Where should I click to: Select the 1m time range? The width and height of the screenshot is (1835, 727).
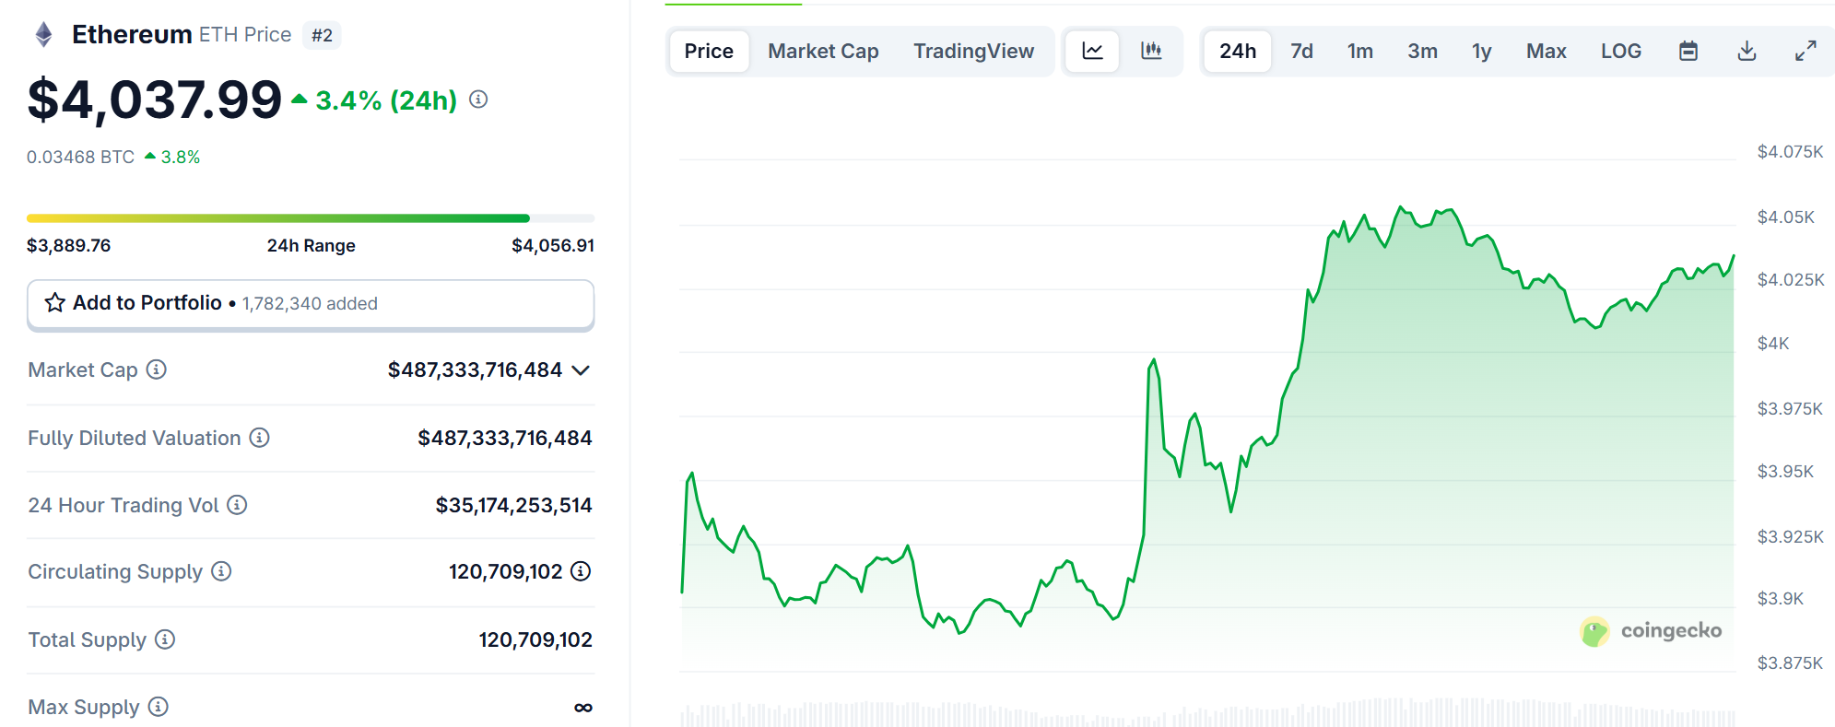pyautogui.click(x=1359, y=51)
